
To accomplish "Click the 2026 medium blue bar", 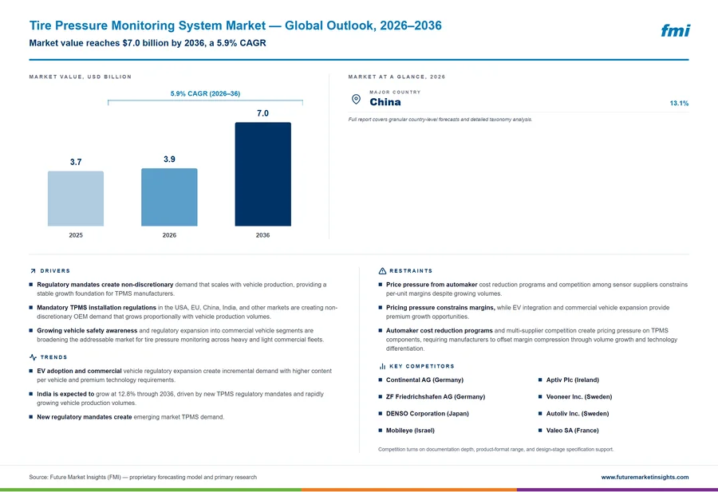I will point(169,197).
